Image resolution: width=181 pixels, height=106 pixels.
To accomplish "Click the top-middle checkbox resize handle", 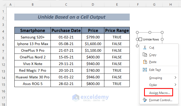I will point(150,33).
